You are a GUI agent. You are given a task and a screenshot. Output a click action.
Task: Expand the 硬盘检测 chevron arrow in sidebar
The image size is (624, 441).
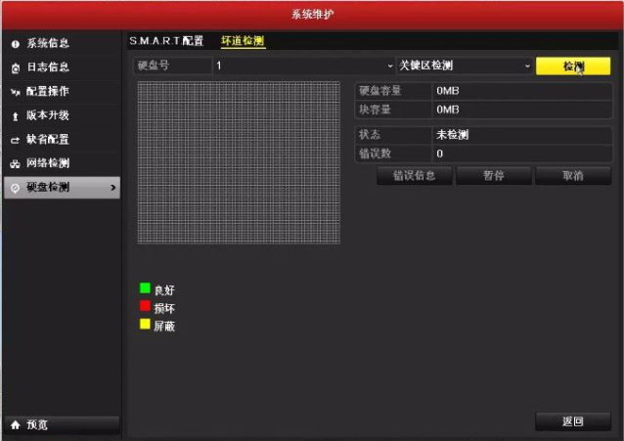pyautogui.click(x=112, y=187)
